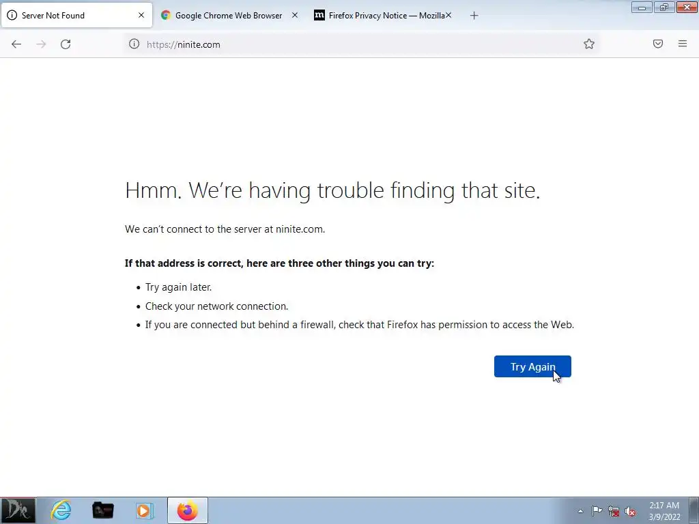The height and width of the screenshot is (524, 699).
Task: Close the Firefox window
Action: tap(687, 7)
